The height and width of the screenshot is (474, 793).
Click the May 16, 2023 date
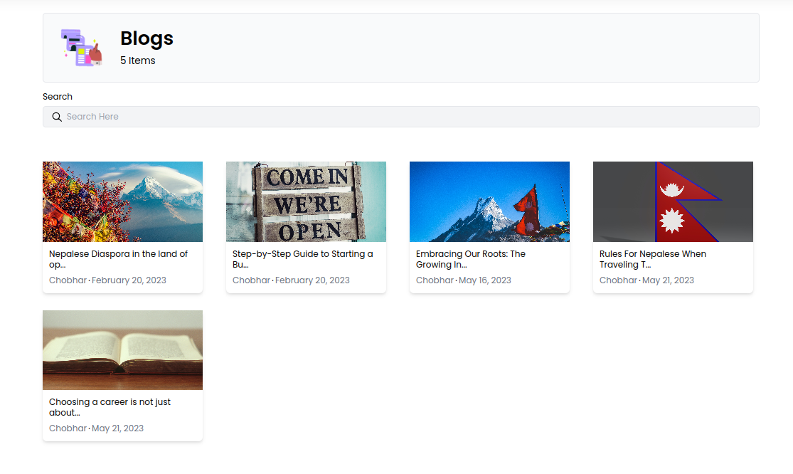click(485, 280)
